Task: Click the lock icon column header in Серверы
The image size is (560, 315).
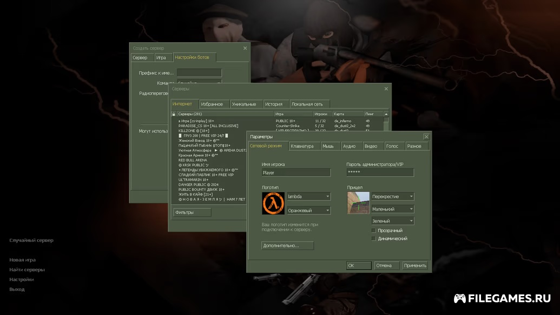Action: tap(174, 114)
